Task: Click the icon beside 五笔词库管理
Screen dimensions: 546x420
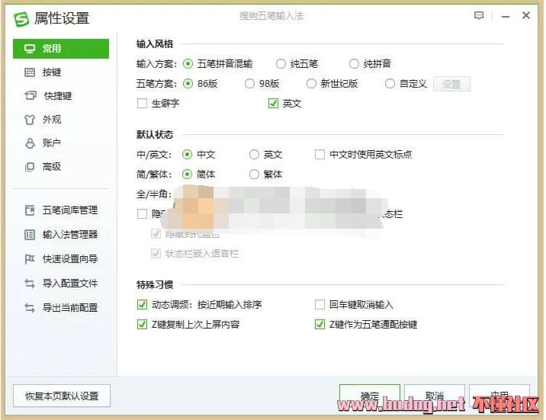Action: (x=30, y=210)
